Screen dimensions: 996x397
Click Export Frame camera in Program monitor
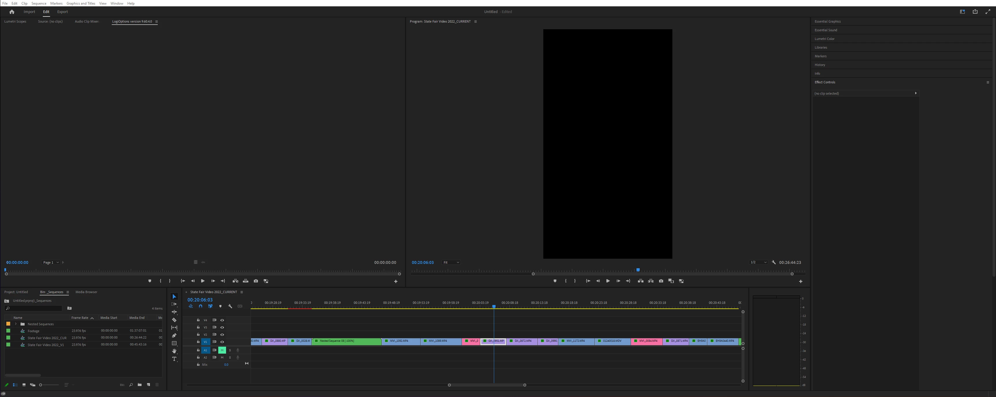point(661,281)
